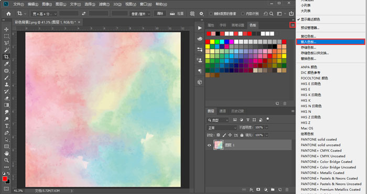Hide 图层 1 with eye icon
Image resolution: width=367 pixels, height=194 pixels.
[209, 145]
